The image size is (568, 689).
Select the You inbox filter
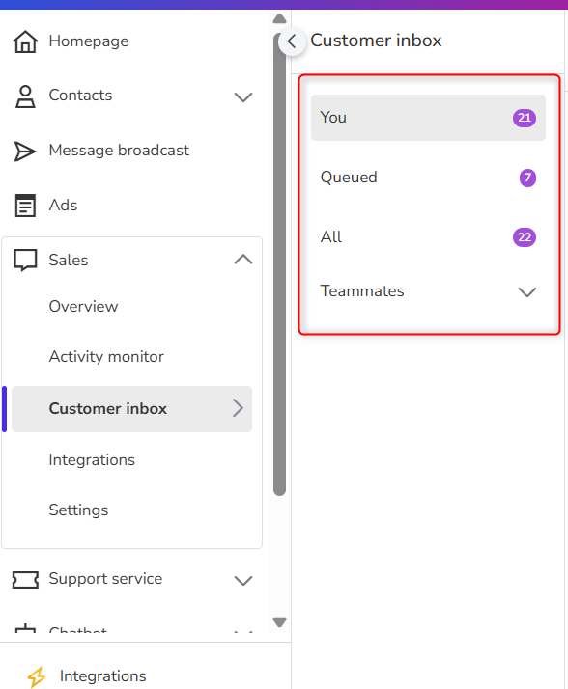428,118
